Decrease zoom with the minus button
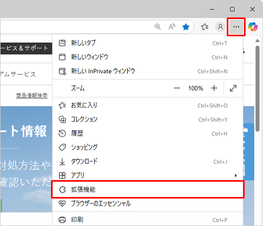Screen dimensions: 263x226 click(x=177, y=88)
